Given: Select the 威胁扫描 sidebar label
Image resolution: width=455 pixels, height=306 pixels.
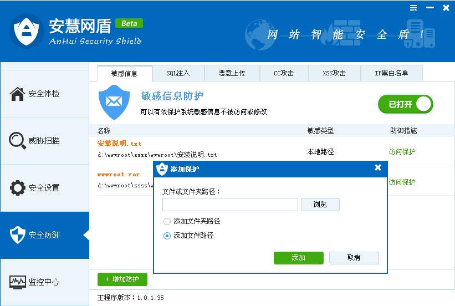Looking at the screenshot, I should point(44,141).
